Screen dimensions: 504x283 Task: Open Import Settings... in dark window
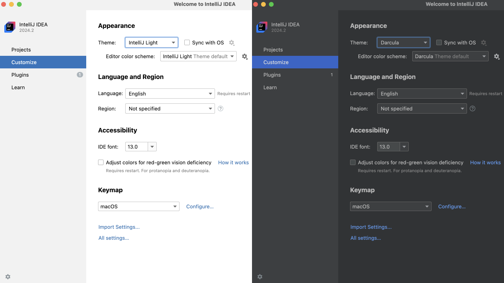[371, 227]
